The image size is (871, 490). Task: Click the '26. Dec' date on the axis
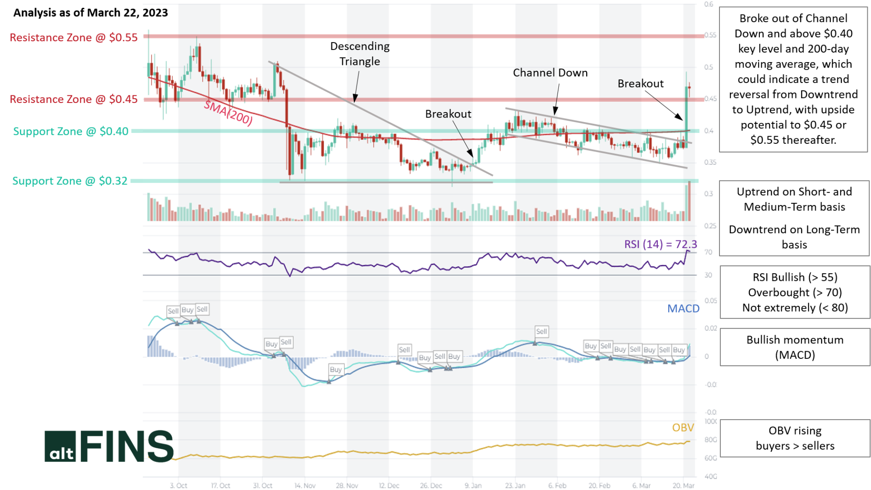click(431, 485)
